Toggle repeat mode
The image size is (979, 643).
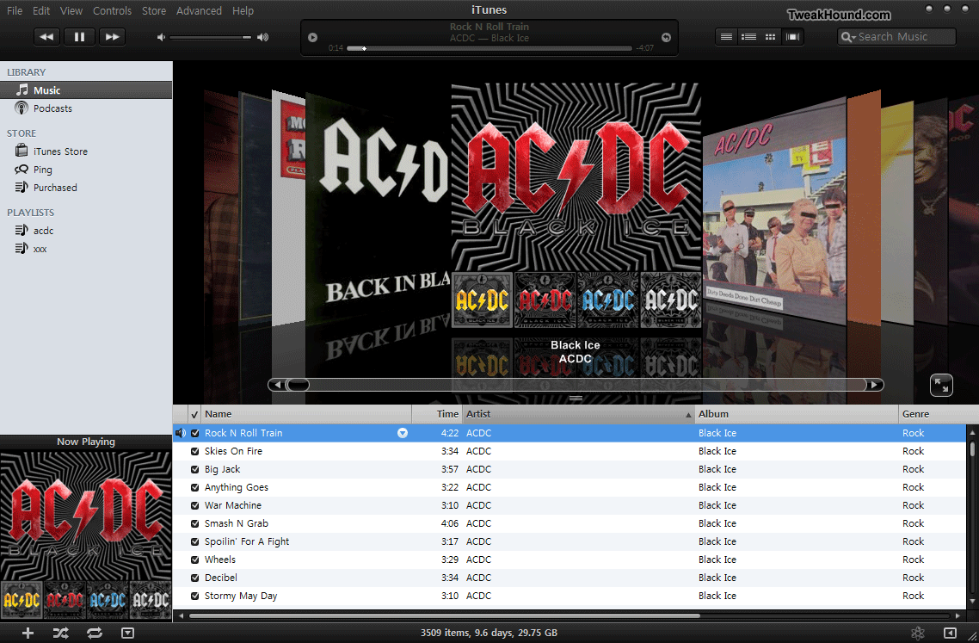point(95,633)
